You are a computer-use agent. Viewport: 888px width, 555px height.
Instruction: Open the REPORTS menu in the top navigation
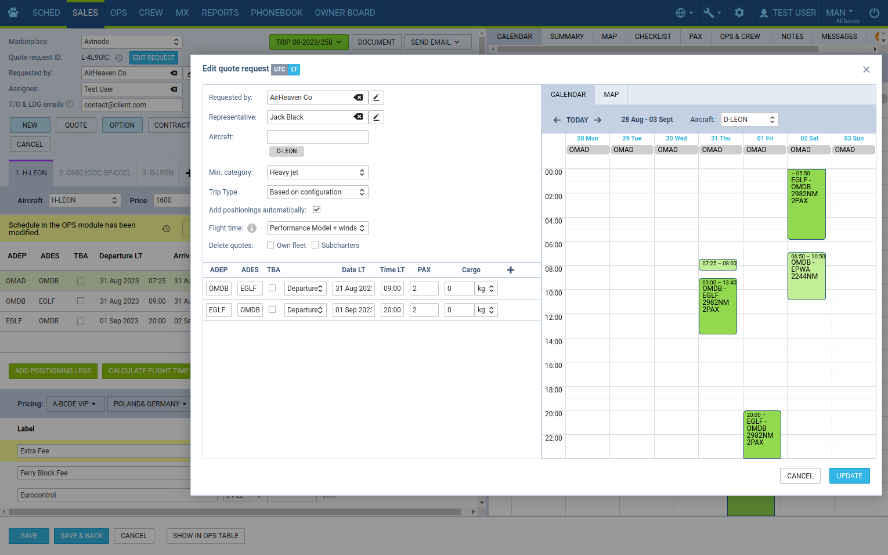[220, 13]
